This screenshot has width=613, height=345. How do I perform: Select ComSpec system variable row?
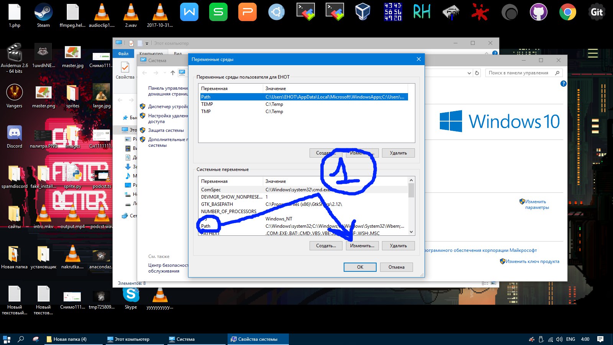[304, 190]
